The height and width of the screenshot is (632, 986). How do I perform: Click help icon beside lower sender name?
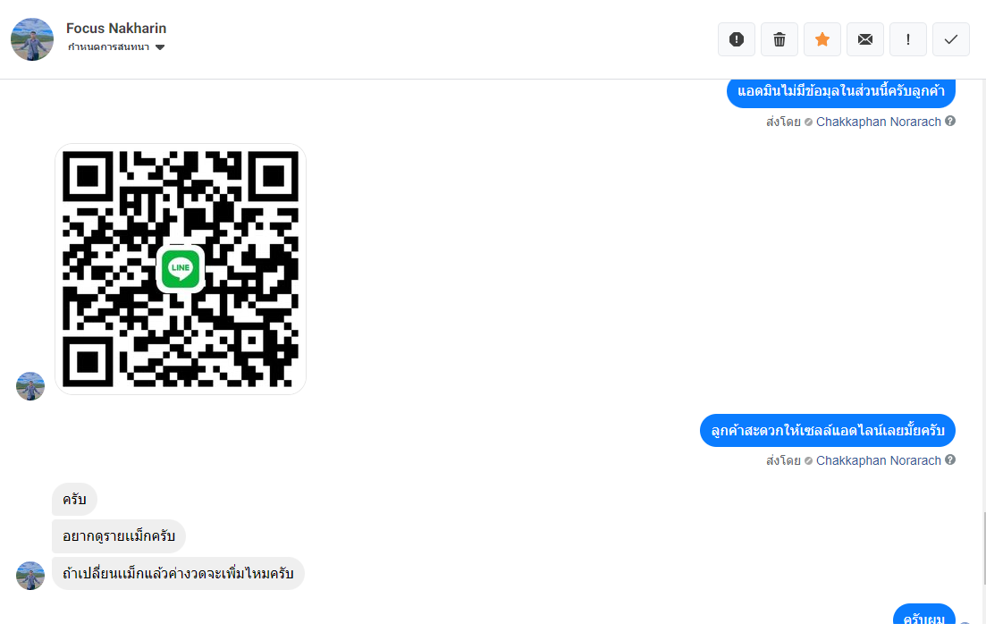[x=950, y=459]
